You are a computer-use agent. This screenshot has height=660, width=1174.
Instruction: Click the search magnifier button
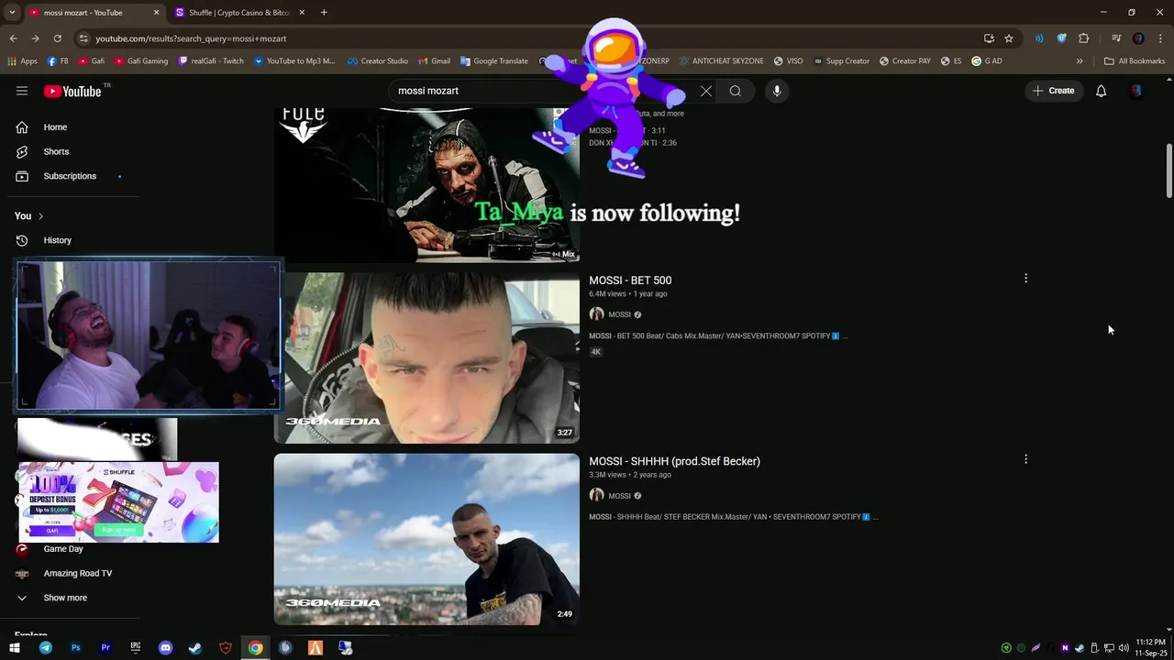click(x=736, y=91)
